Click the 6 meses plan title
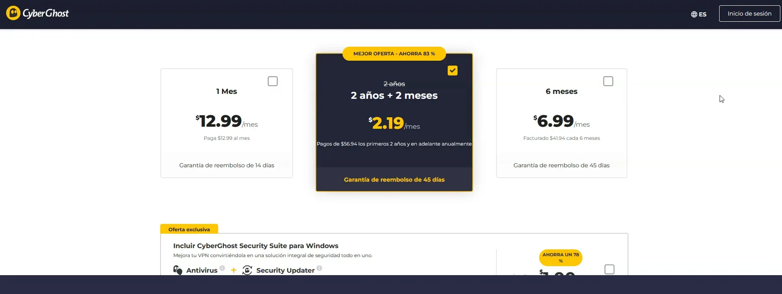The width and height of the screenshot is (782, 294). (561, 91)
